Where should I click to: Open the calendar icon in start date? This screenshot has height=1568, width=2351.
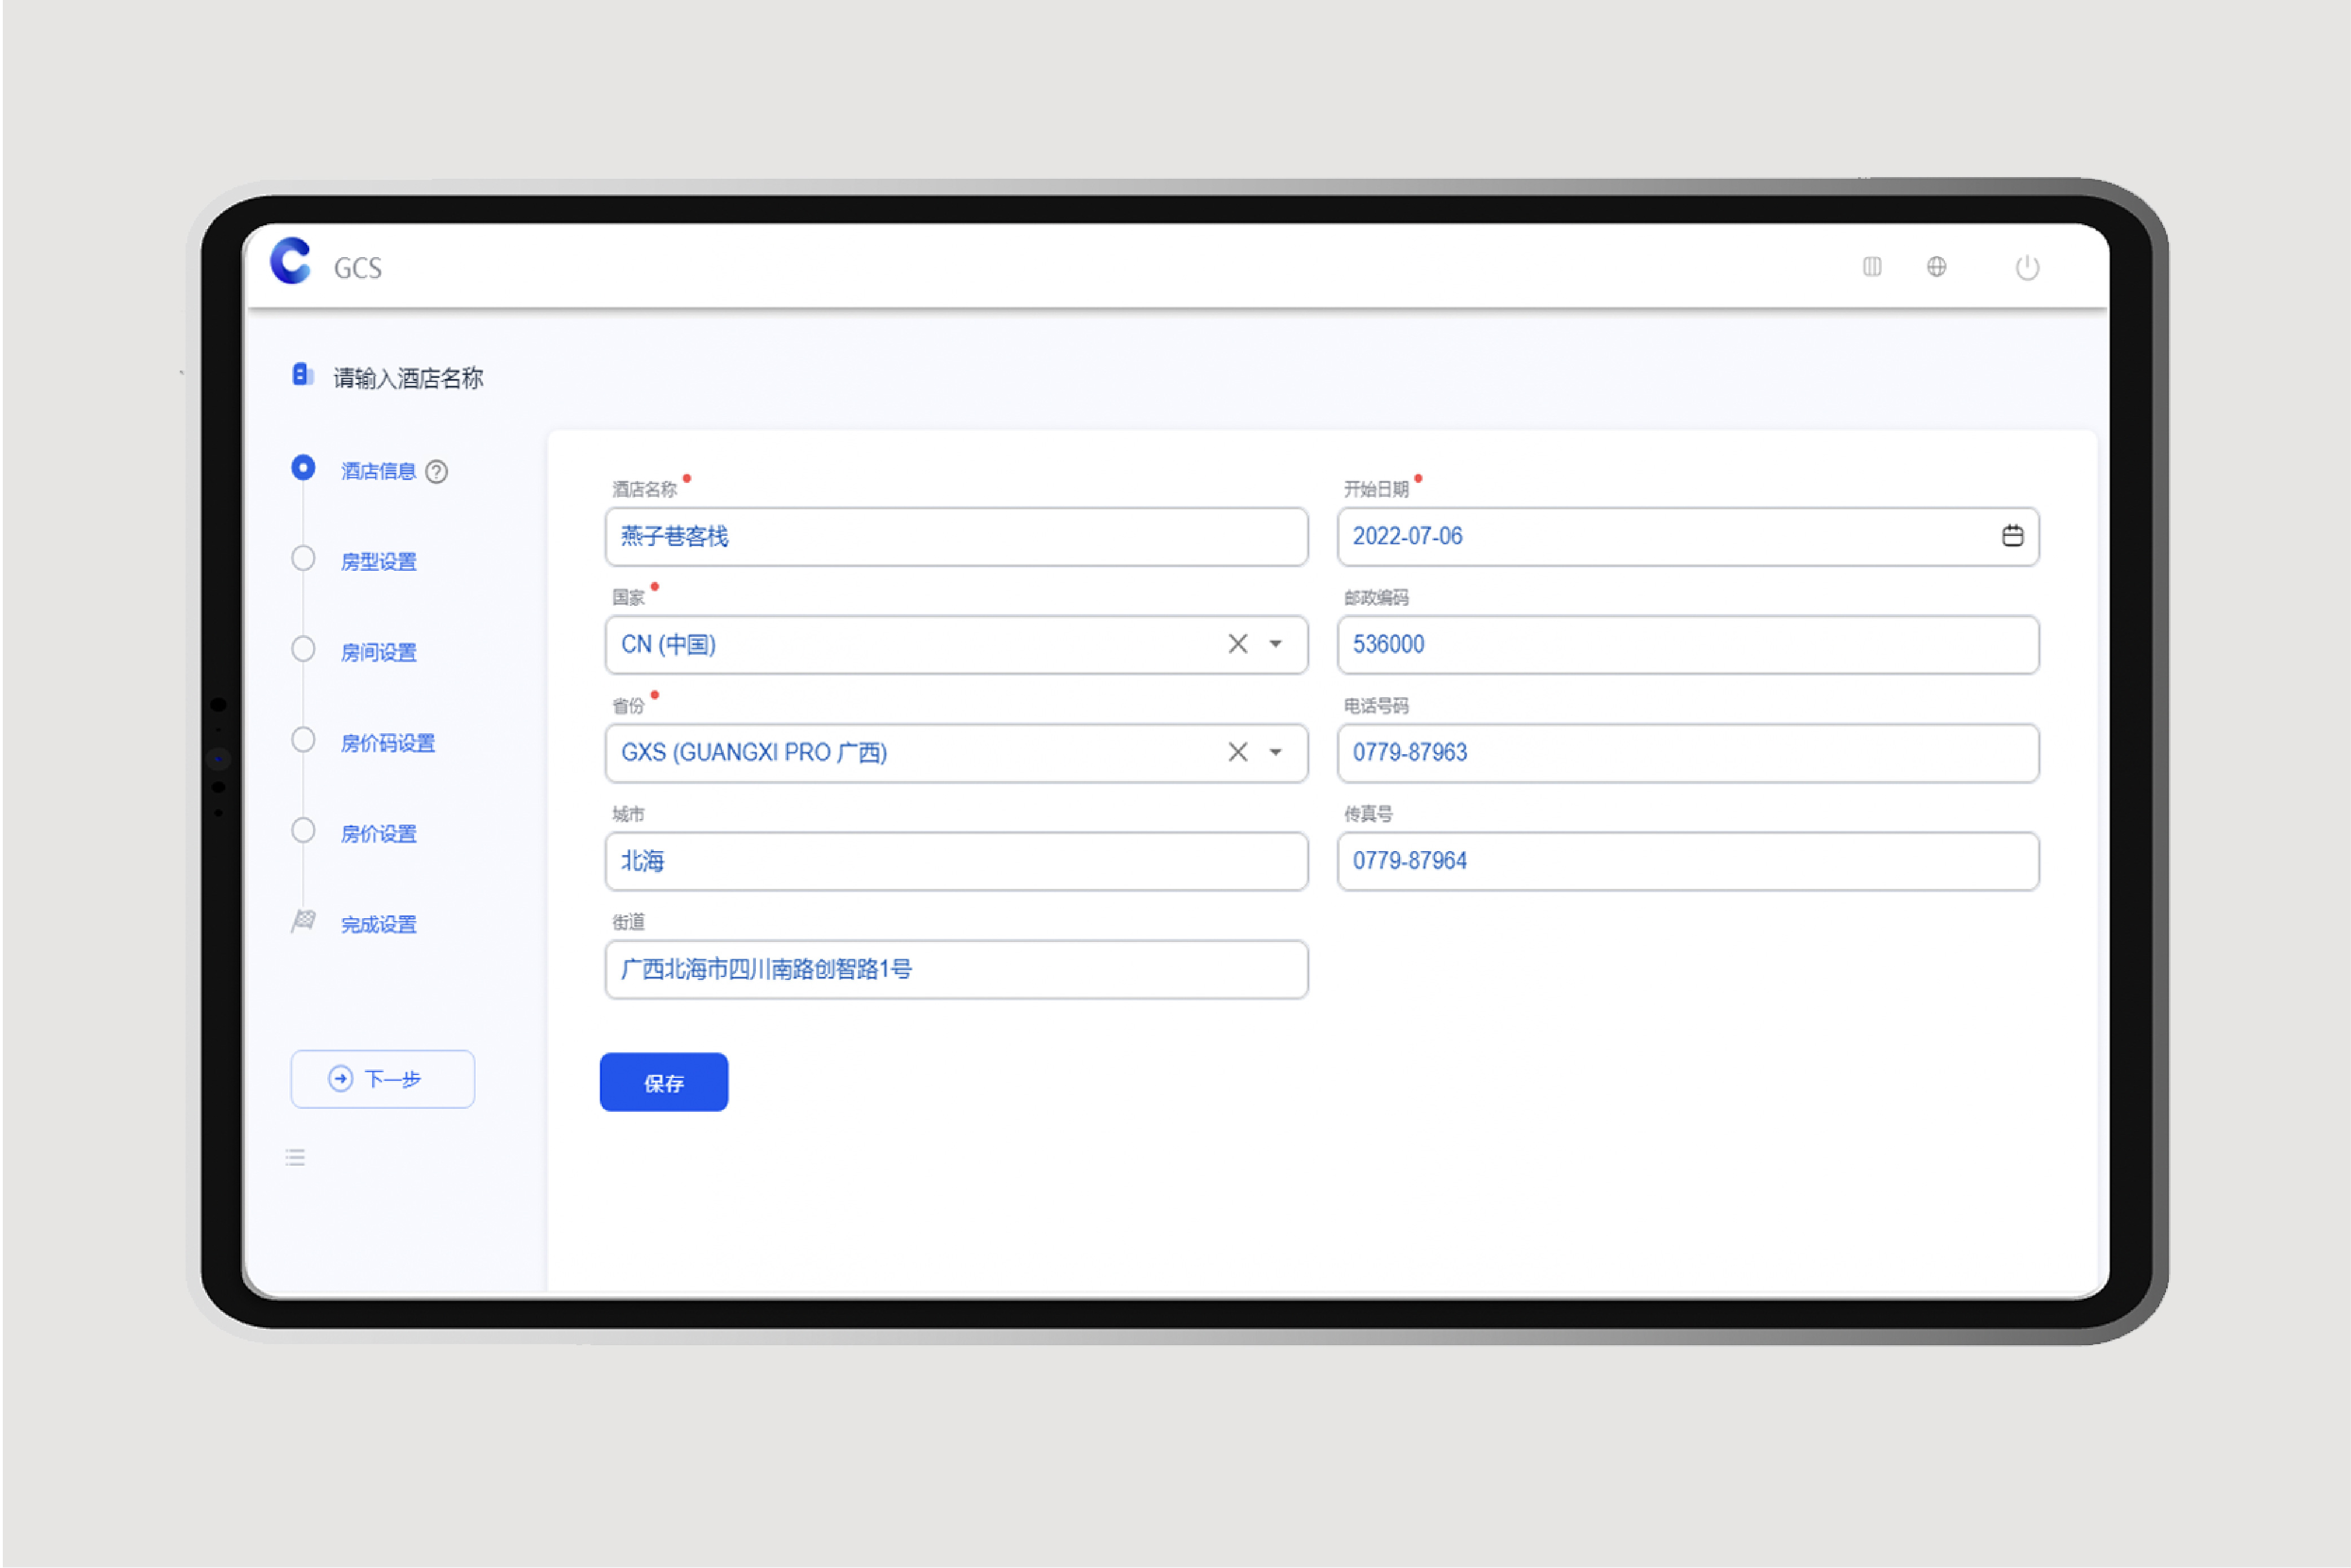point(2012,536)
